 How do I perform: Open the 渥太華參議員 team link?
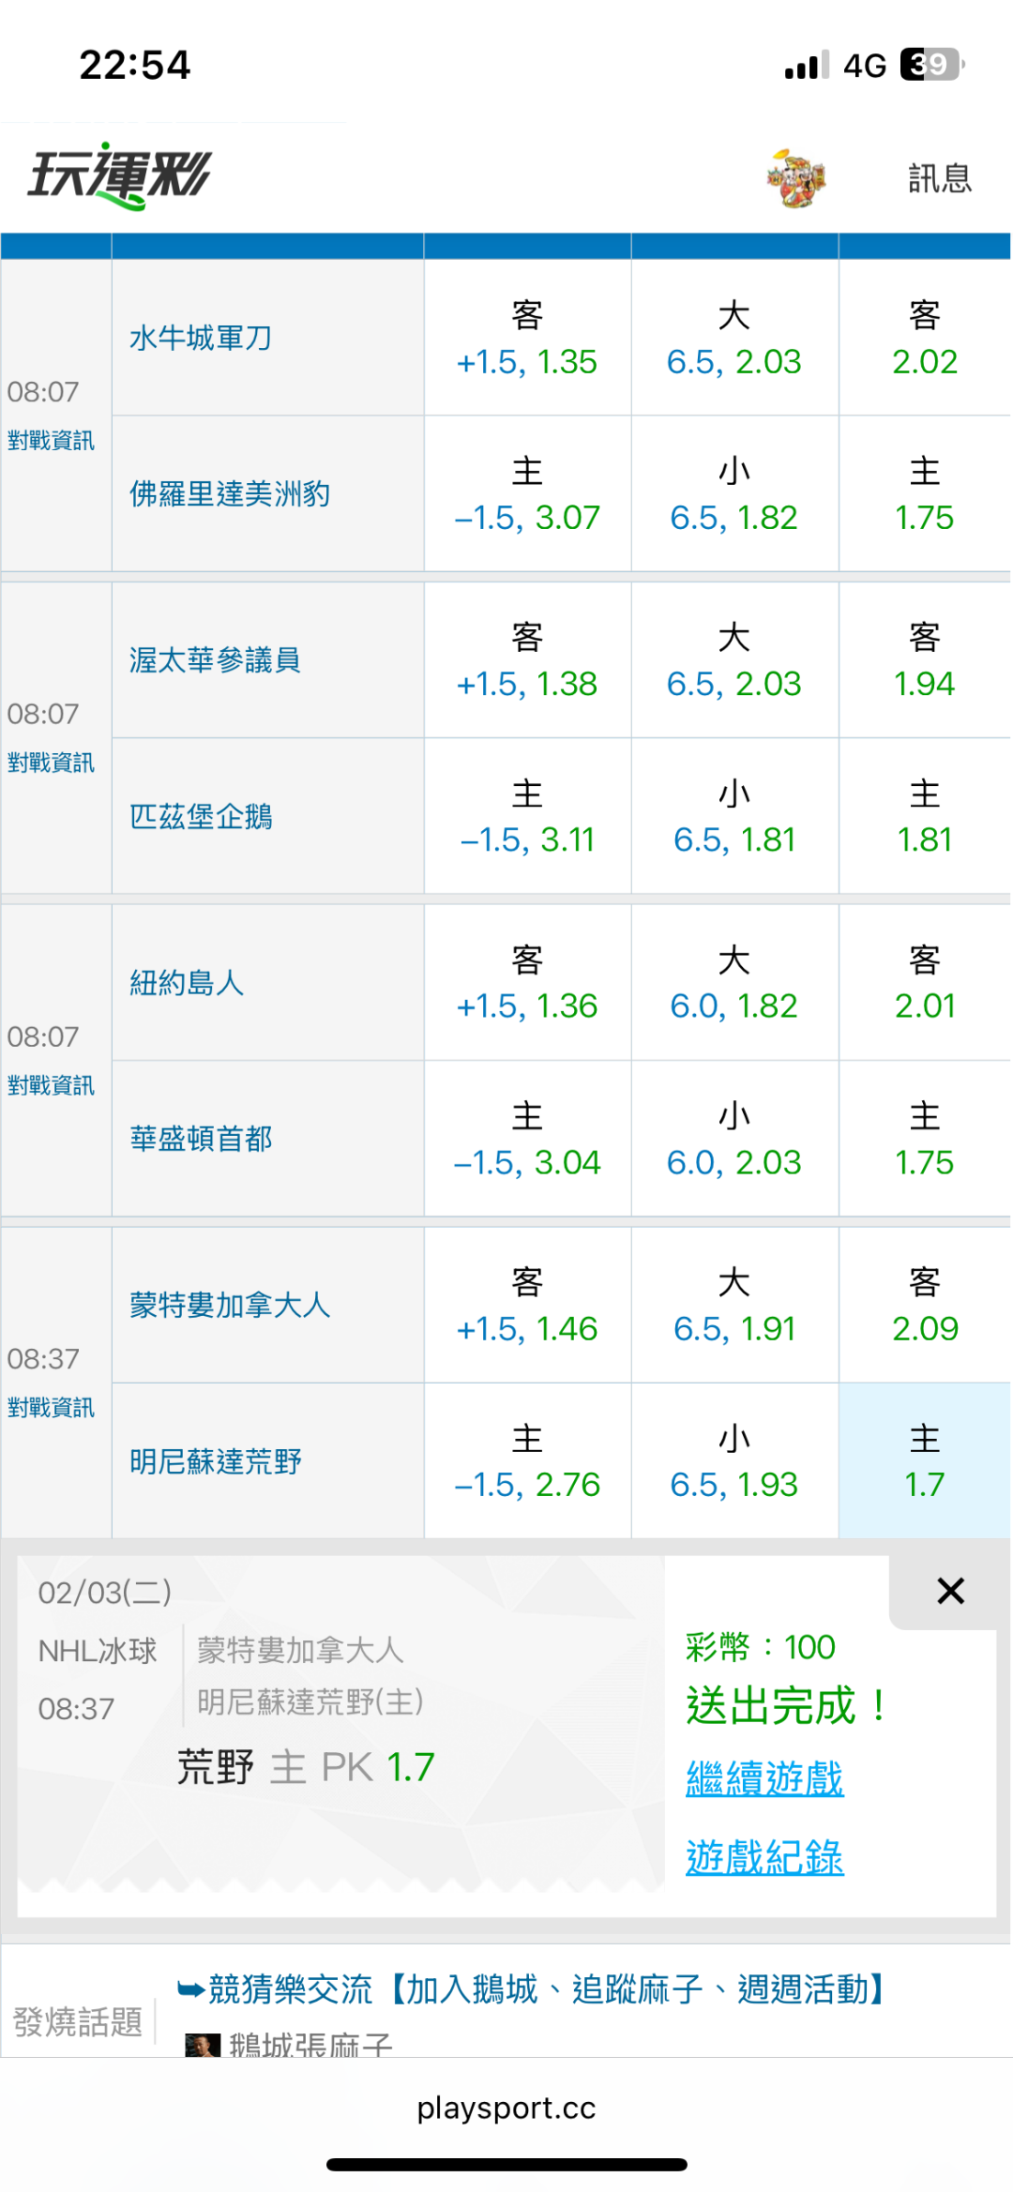coord(215,660)
